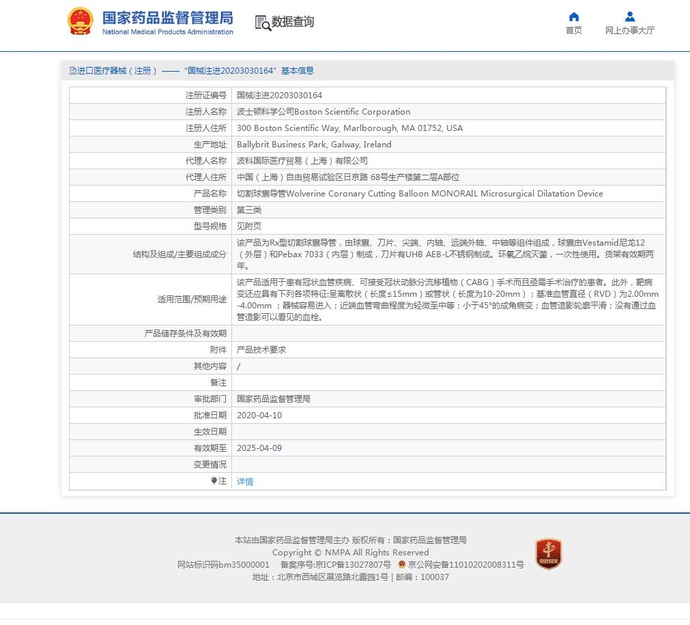Click the online service hall person icon
The image size is (690, 625).
point(630,17)
